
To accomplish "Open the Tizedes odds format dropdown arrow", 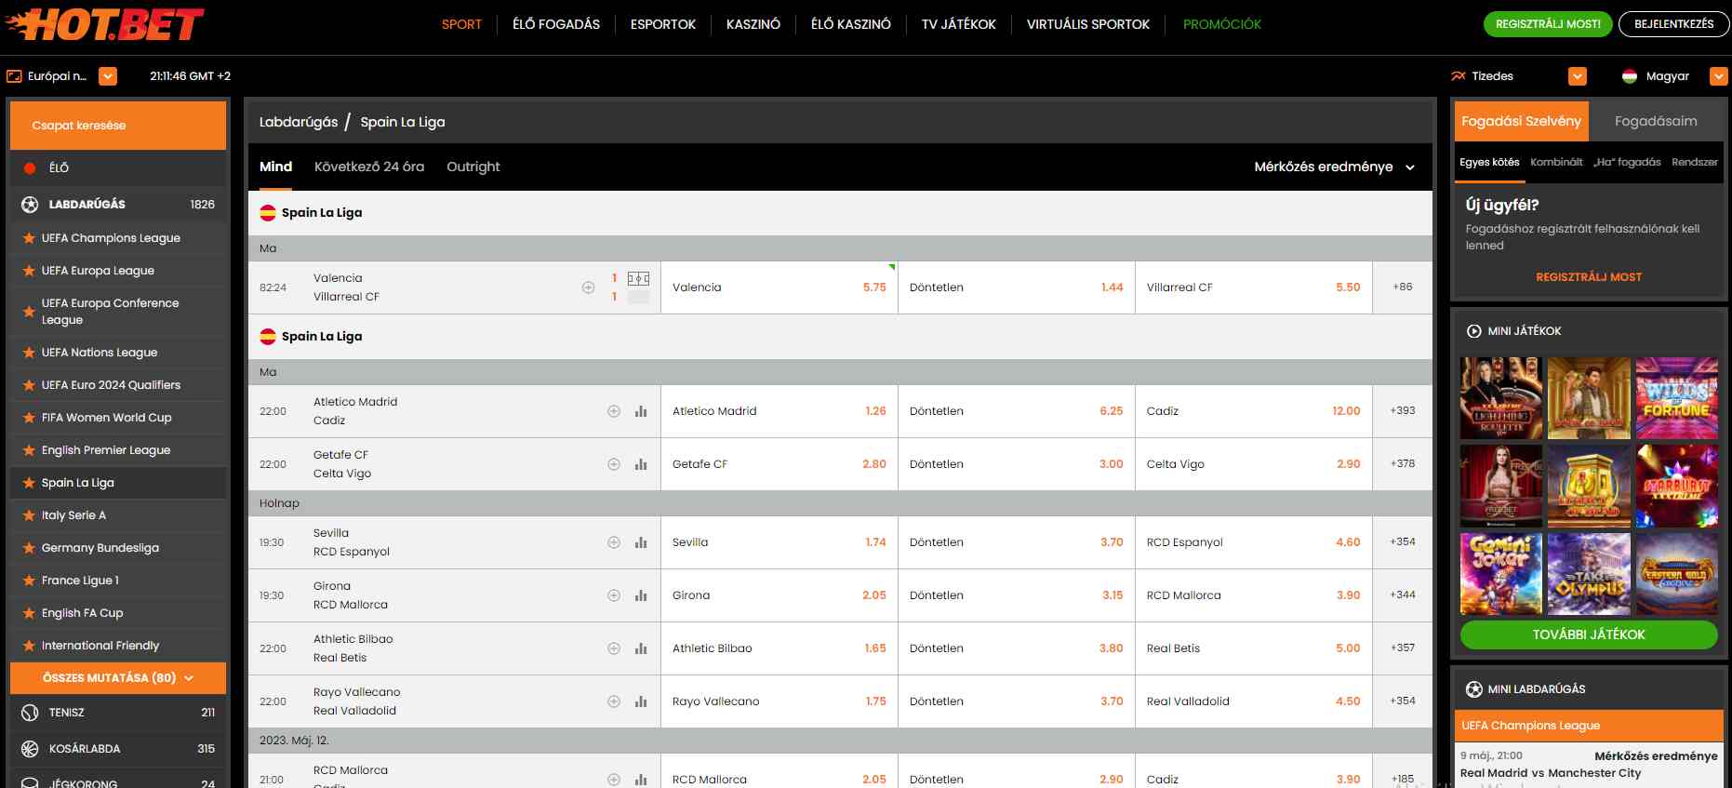I will click(x=1578, y=76).
